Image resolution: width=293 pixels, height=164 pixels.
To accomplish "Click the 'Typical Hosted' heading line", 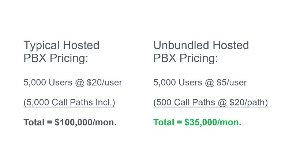I will 61,46.
